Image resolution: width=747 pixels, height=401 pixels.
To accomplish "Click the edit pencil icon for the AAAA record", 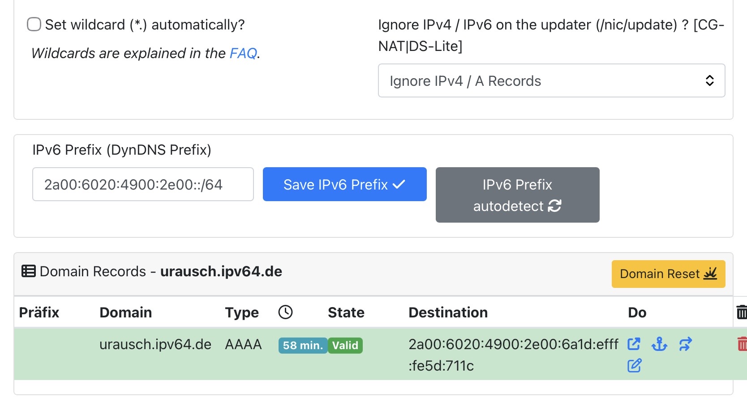I will tap(634, 366).
